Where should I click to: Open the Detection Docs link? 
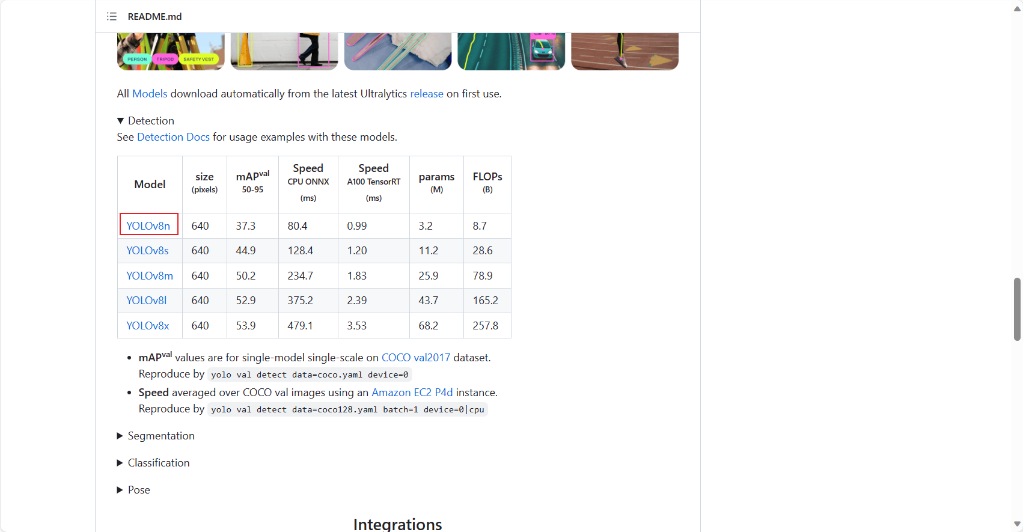point(173,137)
